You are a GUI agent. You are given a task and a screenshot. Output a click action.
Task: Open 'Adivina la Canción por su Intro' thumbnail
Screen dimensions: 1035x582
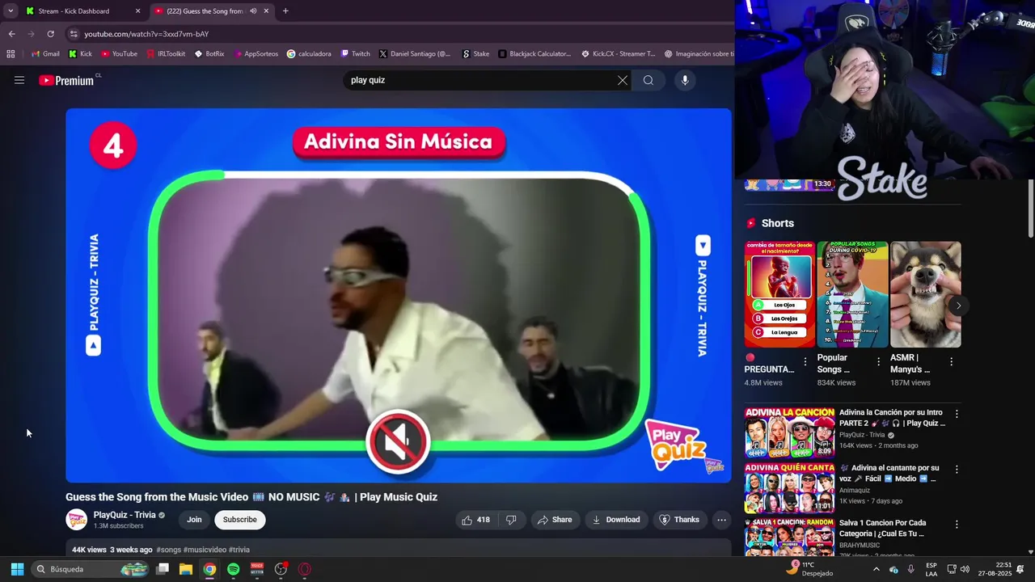[789, 433]
